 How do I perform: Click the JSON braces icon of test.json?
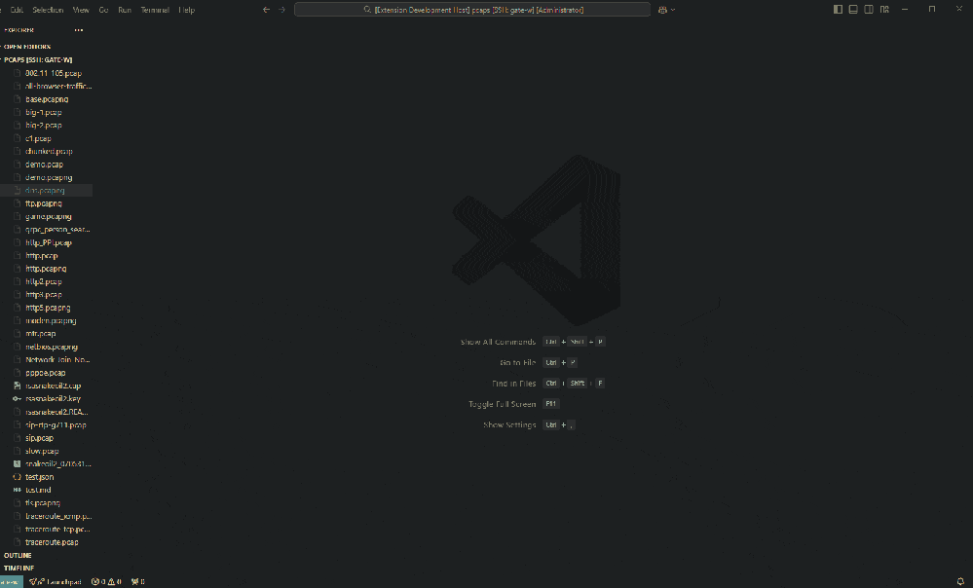coord(17,477)
